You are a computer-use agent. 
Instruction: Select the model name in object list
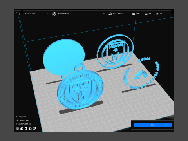pyautogui.click(x=25, y=120)
